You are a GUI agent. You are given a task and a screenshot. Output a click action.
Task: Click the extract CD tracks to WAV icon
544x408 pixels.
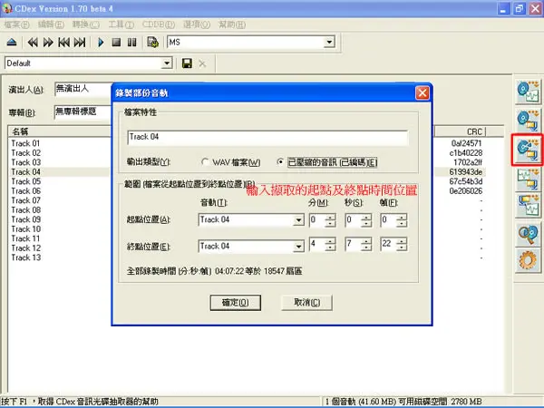[528, 92]
